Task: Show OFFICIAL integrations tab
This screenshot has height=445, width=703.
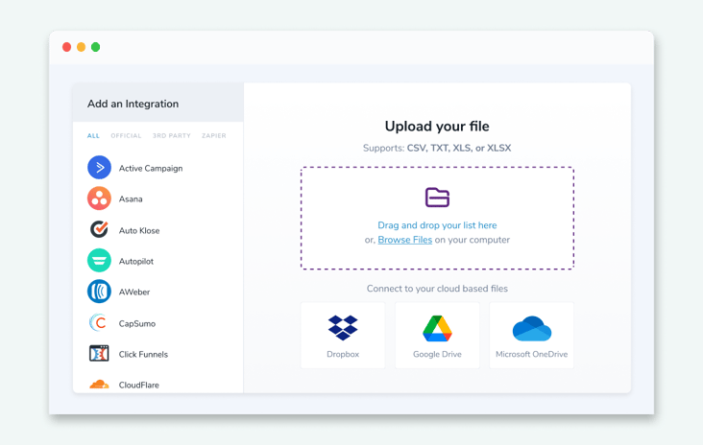Action: point(126,136)
